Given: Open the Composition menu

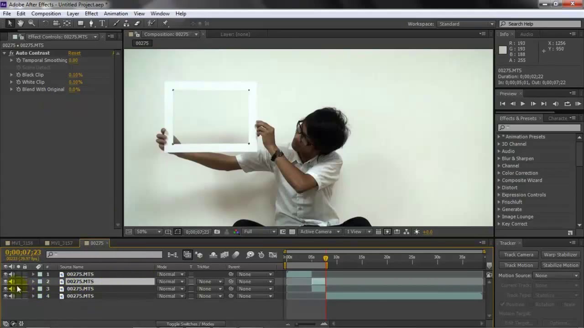Looking at the screenshot, I should click(x=46, y=14).
